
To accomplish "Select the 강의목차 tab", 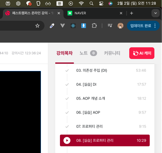I will point(64,53).
